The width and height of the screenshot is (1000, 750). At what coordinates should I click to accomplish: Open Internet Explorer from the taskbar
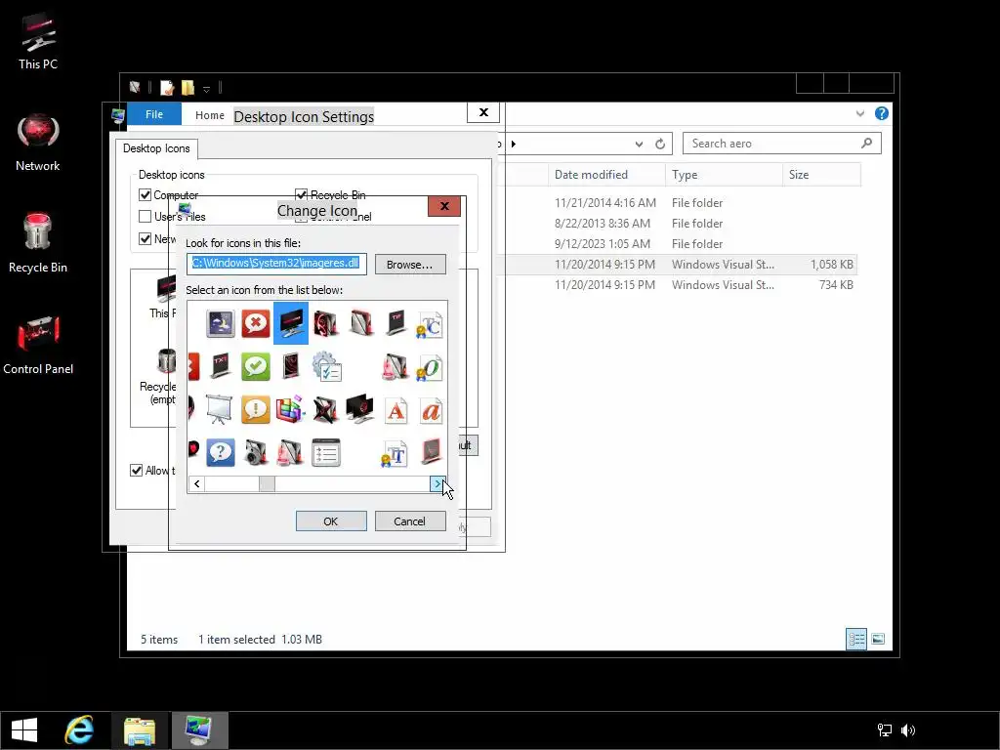[79, 729]
